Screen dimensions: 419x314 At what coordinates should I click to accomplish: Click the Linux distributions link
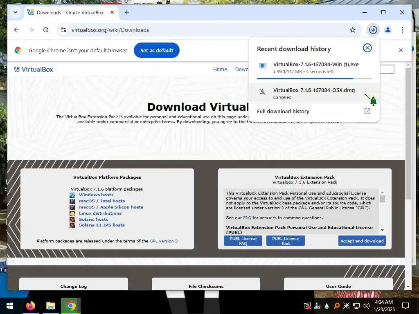pos(100,213)
